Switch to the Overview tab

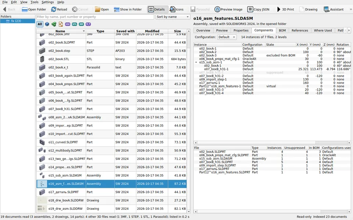point(203,30)
